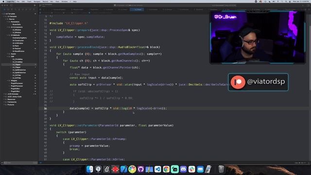
Task: Open the File menu
Action: point(18,1)
